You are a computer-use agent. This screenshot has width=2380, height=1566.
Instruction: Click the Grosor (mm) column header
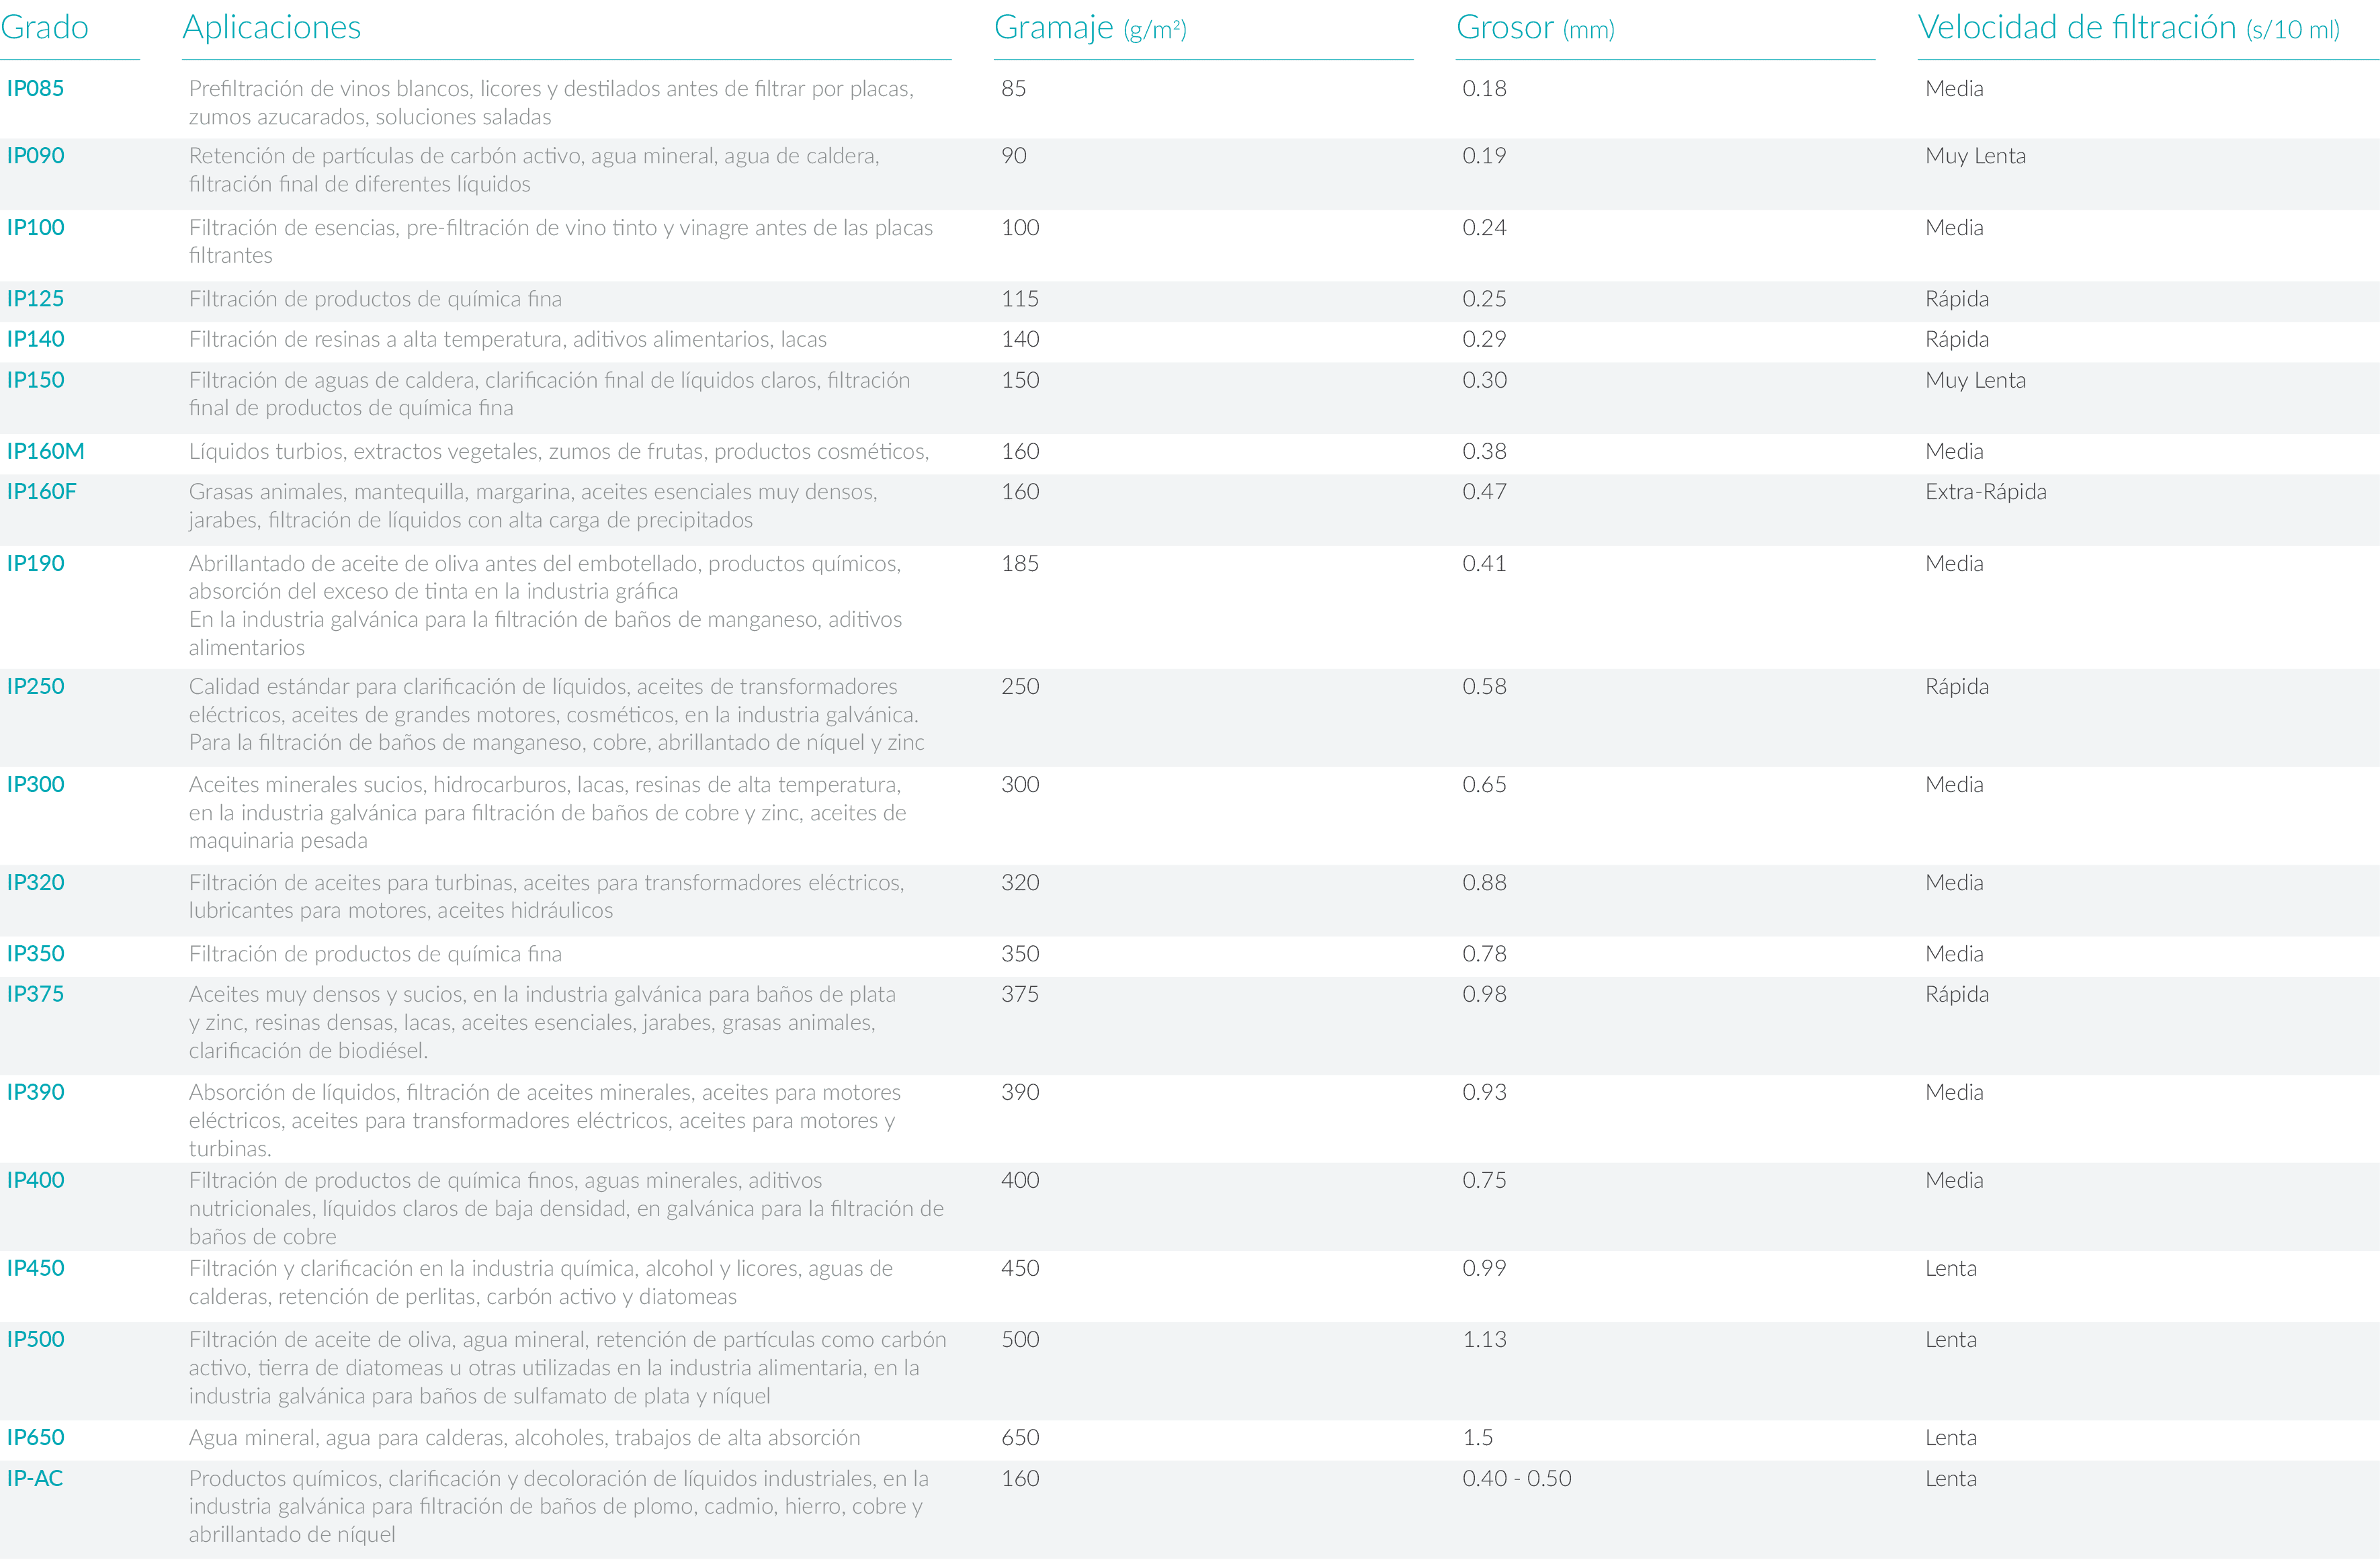tap(1534, 28)
